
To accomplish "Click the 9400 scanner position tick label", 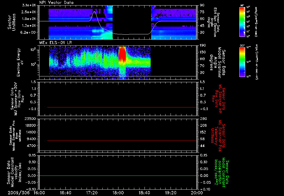I will (x=32, y=139).
